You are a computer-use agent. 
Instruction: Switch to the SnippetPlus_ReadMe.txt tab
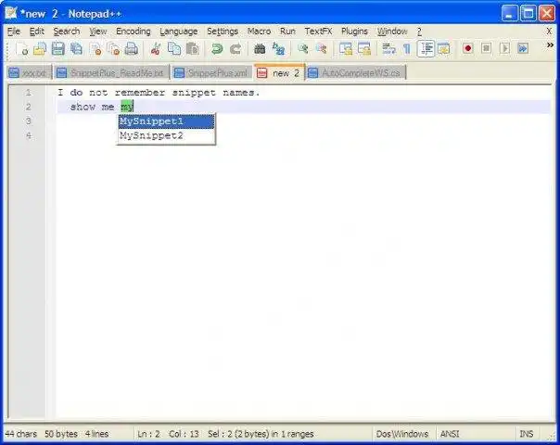111,73
